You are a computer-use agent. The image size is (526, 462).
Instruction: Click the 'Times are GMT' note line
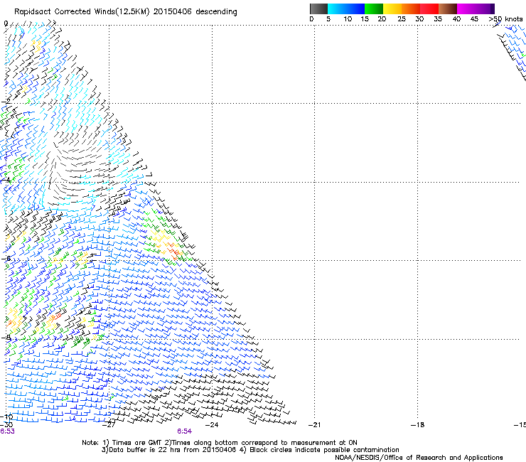(x=220, y=443)
